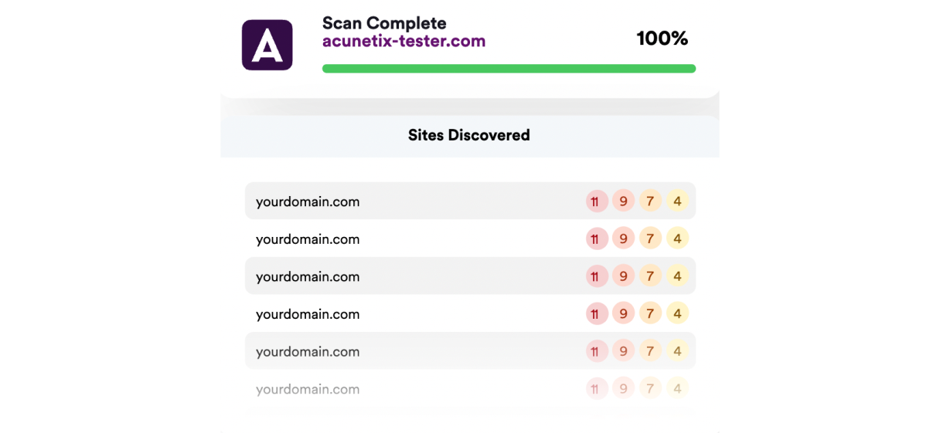Select the first yourdomain.com row
This screenshot has height=433, width=940.
tap(308, 201)
